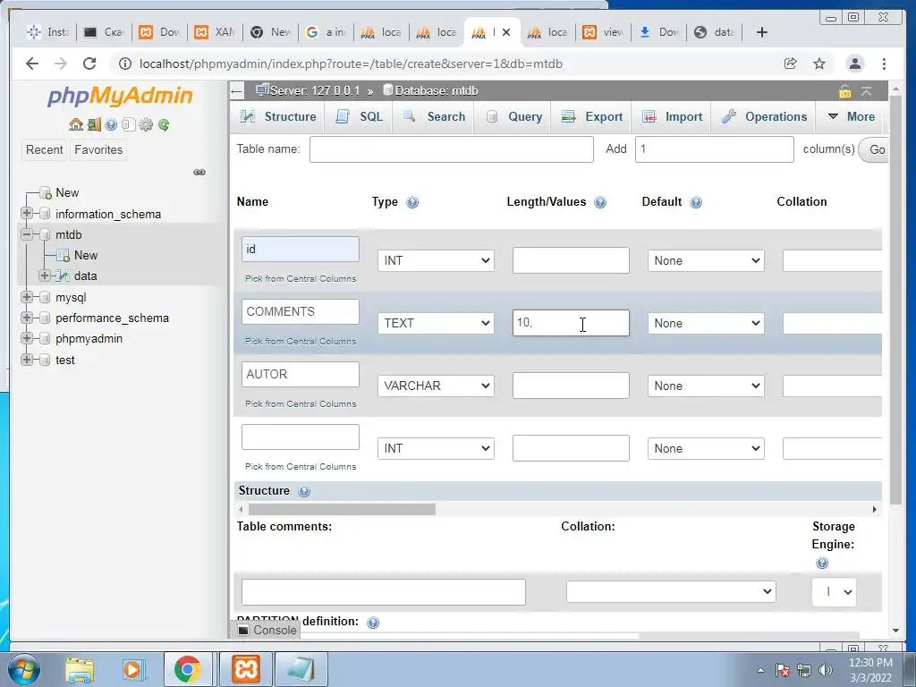The image size is (916, 687).
Task: Click Type column help icon
Action: pos(412,202)
